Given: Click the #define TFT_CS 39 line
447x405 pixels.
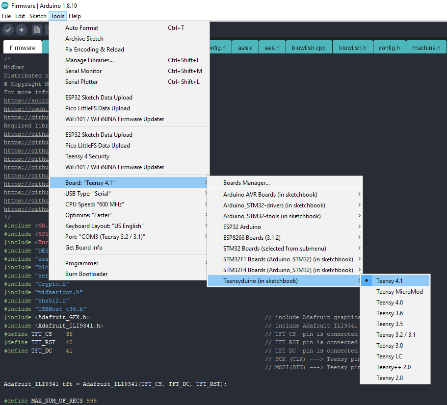Looking at the screenshot, I should tap(38, 334).
